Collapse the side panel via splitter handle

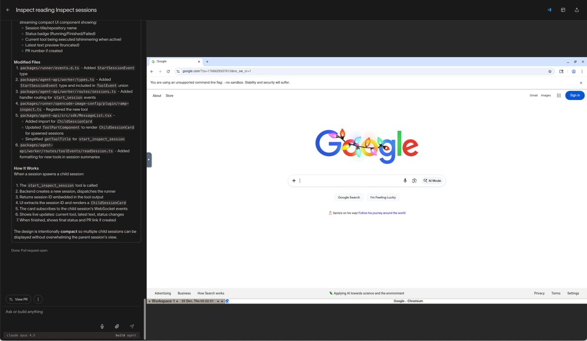click(x=149, y=160)
